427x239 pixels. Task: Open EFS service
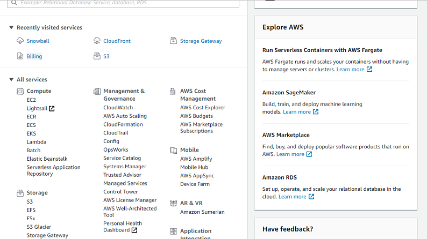(x=31, y=210)
